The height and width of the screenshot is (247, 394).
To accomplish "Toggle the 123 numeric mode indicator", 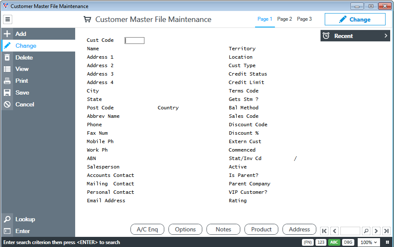I will (321, 242).
